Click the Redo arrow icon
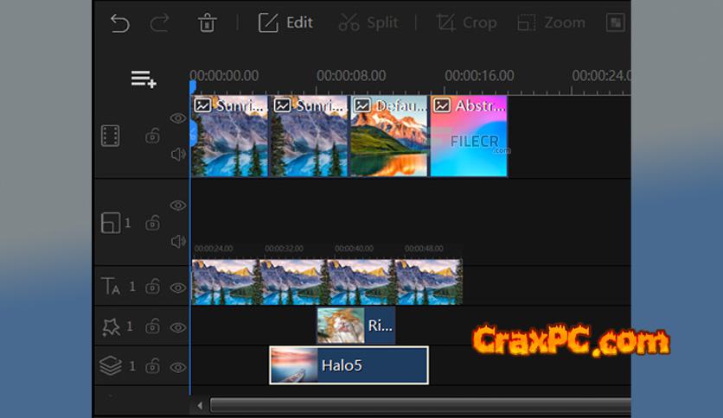 click(x=159, y=23)
